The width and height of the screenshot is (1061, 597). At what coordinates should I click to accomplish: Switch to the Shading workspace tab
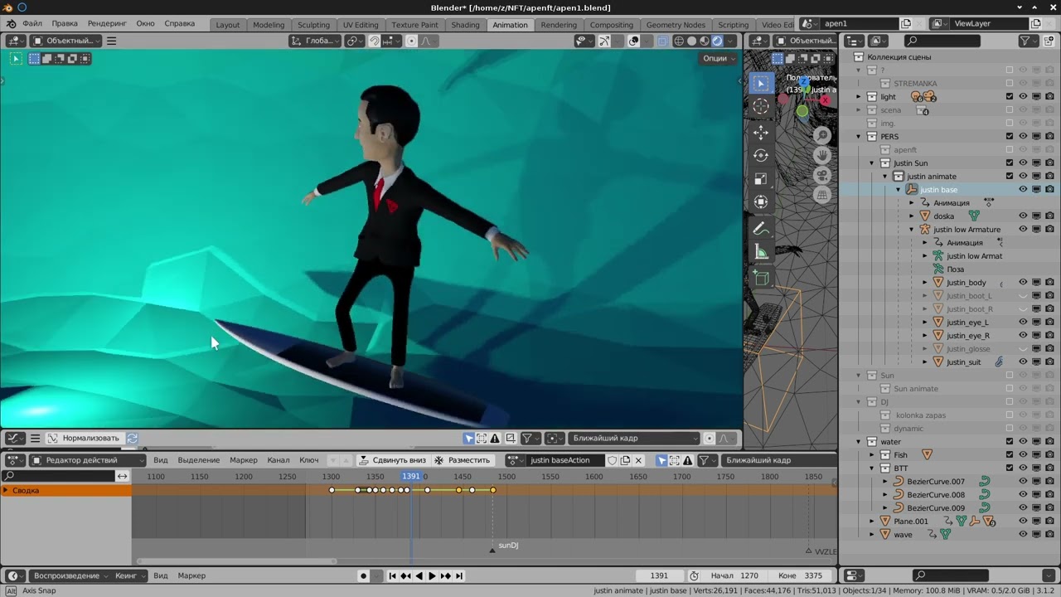tap(465, 25)
